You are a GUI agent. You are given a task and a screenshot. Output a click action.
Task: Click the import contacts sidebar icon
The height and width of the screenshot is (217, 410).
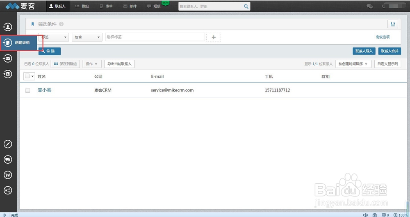[x=7, y=74]
